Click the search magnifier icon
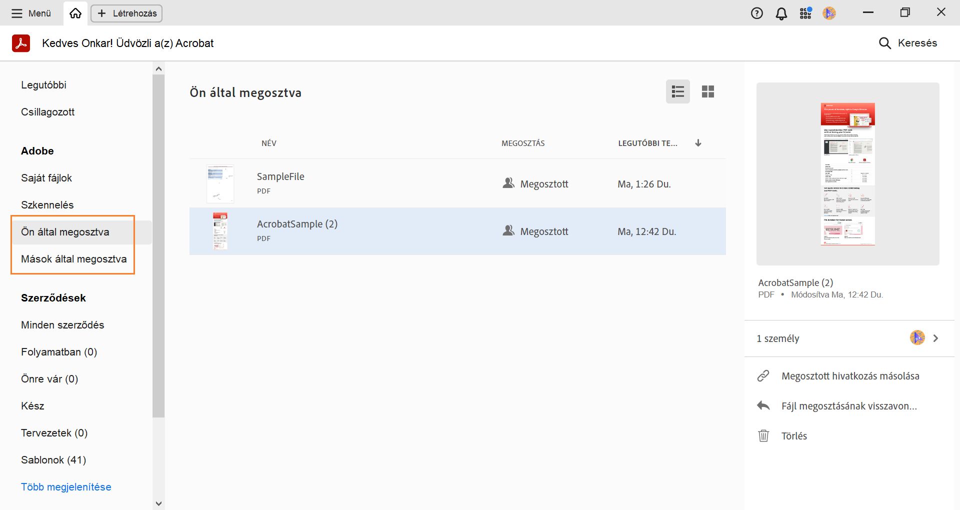The height and width of the screenshot is (510, 960). pos(884,43)
